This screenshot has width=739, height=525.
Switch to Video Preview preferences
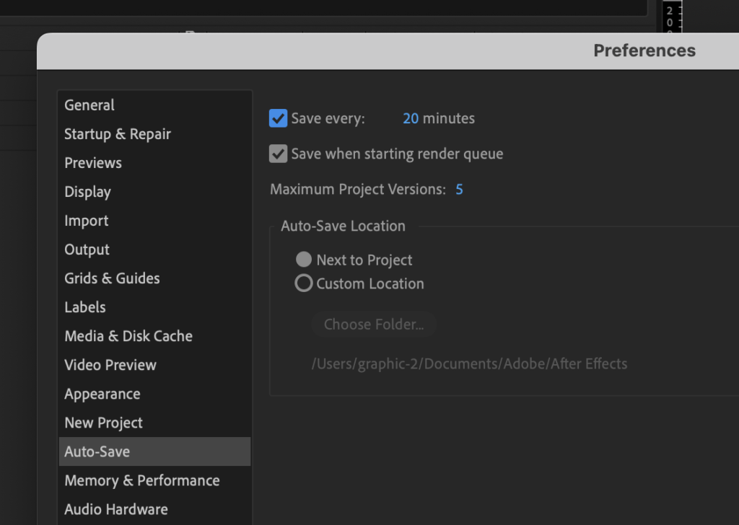(110, 365)
